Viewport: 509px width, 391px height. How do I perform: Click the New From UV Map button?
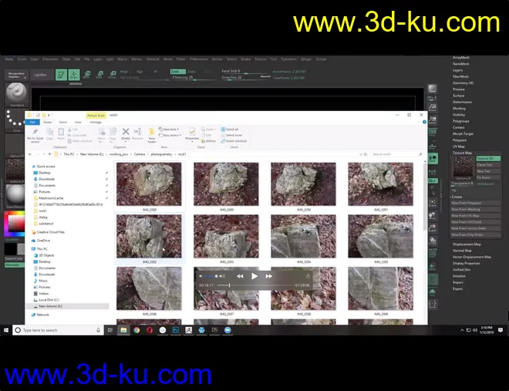pos(476,216)
